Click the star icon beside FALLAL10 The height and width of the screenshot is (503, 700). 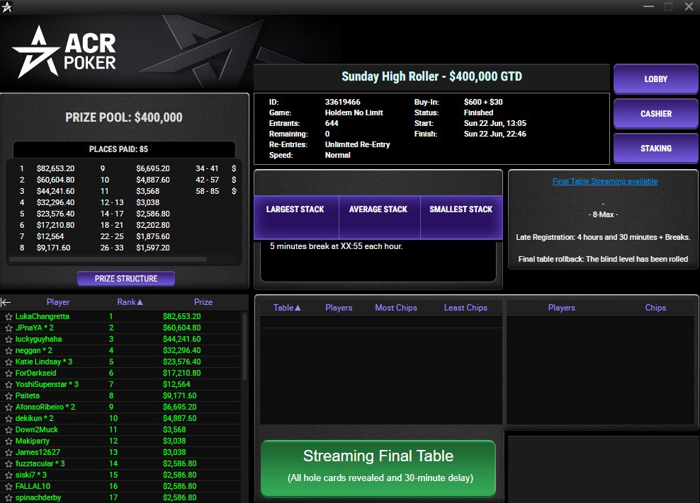coord(9,487)
